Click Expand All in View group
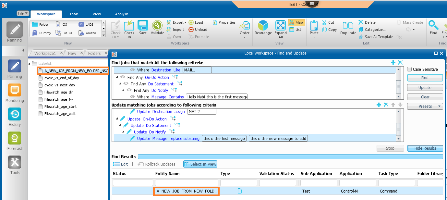 [x=281, y=29]
